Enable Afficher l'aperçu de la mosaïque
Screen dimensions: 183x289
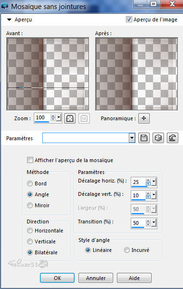30,160
